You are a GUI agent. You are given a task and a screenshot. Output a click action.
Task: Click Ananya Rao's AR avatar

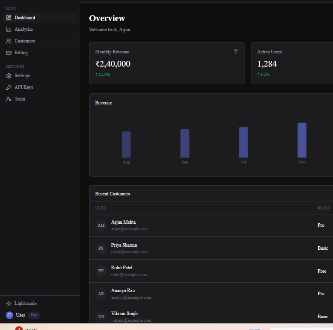coord(101,294)
